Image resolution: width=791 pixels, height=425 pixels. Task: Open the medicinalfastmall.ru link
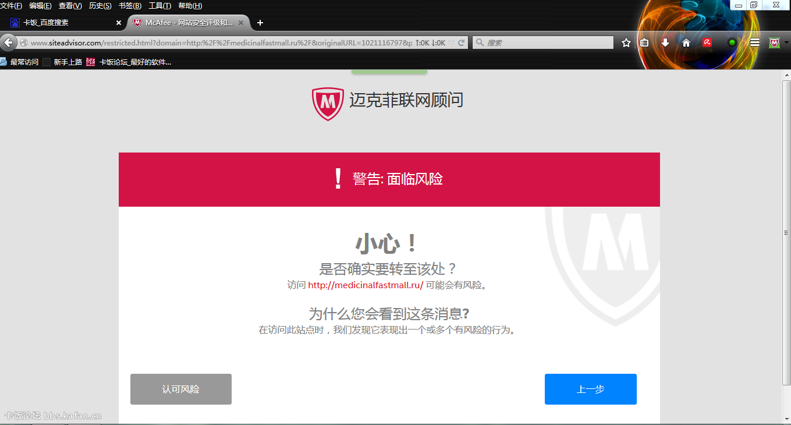click(366, 285)
